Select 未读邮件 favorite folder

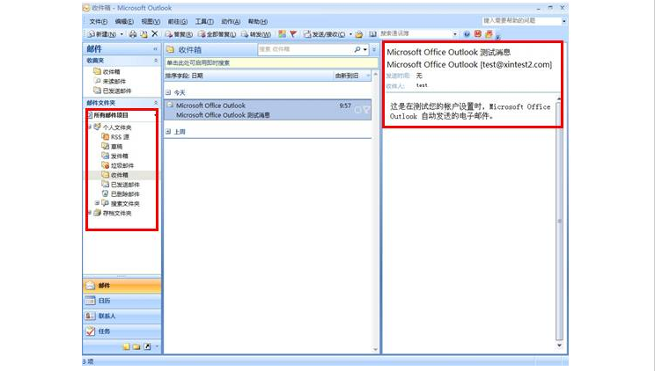(110, 82)
